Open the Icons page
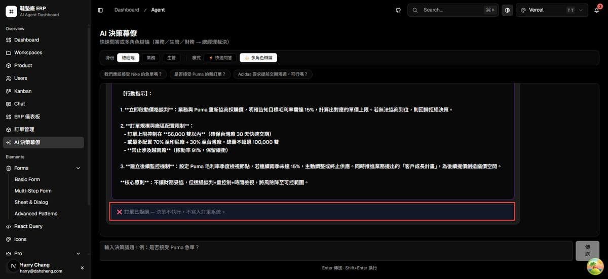Viewport: 608px width, 279px height. point(43,240)
